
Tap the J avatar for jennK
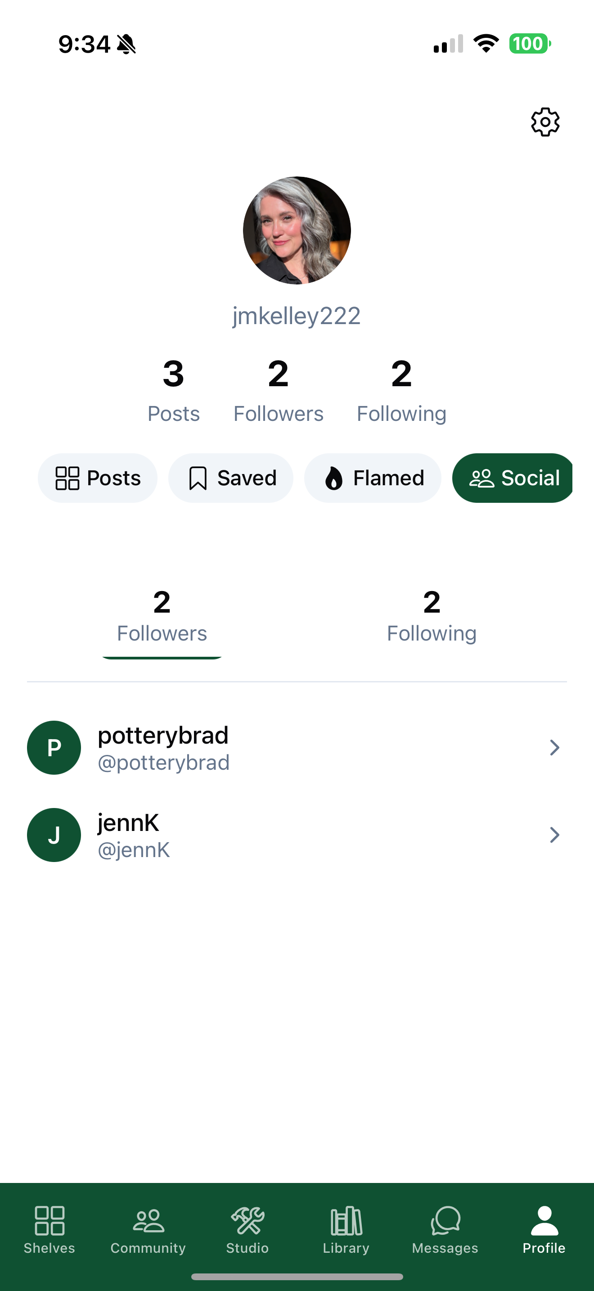(54, 835)
